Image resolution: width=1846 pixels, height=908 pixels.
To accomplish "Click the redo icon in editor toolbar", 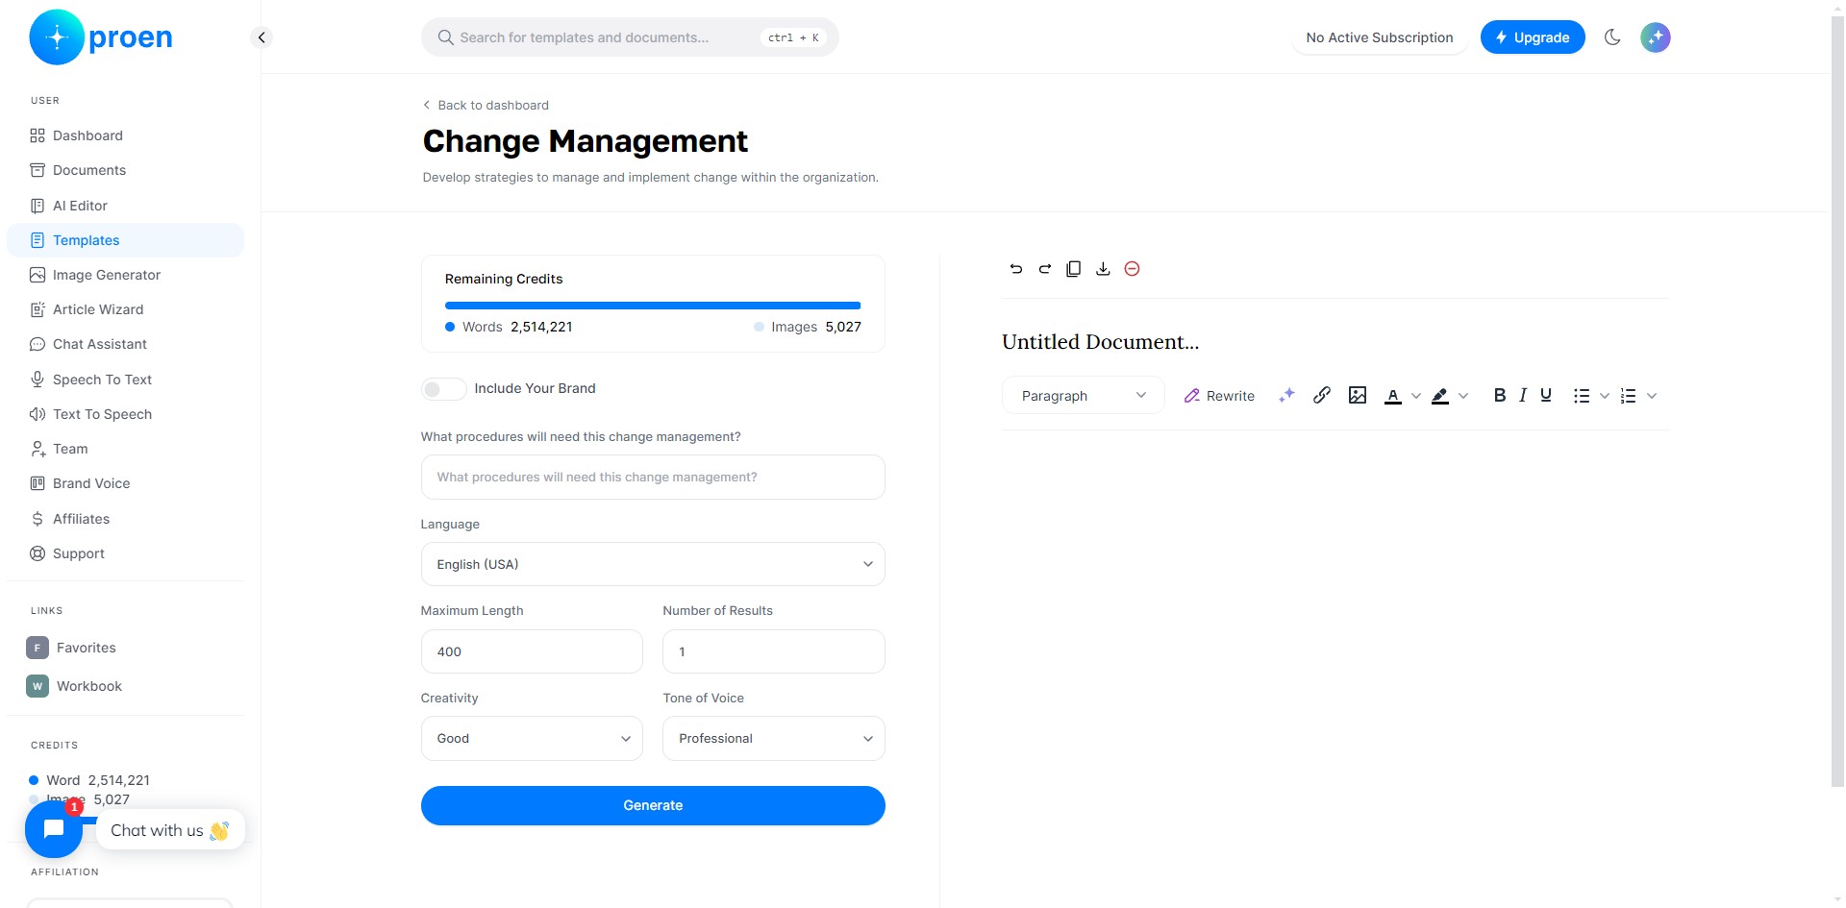I will [x=1045, y=269].
